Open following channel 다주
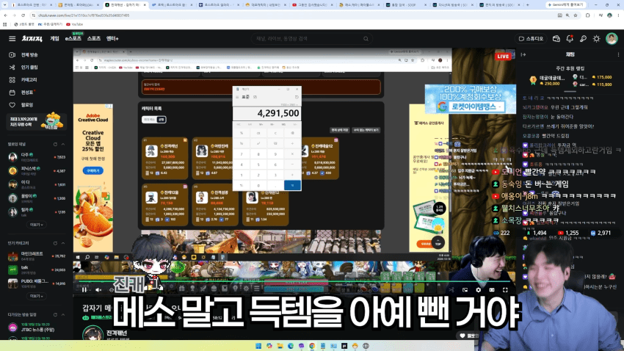 pos(36,157)
